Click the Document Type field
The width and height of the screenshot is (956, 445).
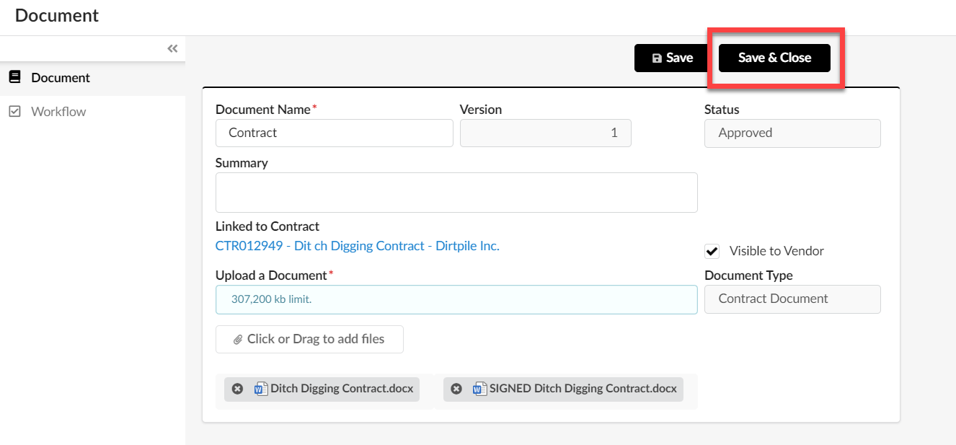click(792, 299)
